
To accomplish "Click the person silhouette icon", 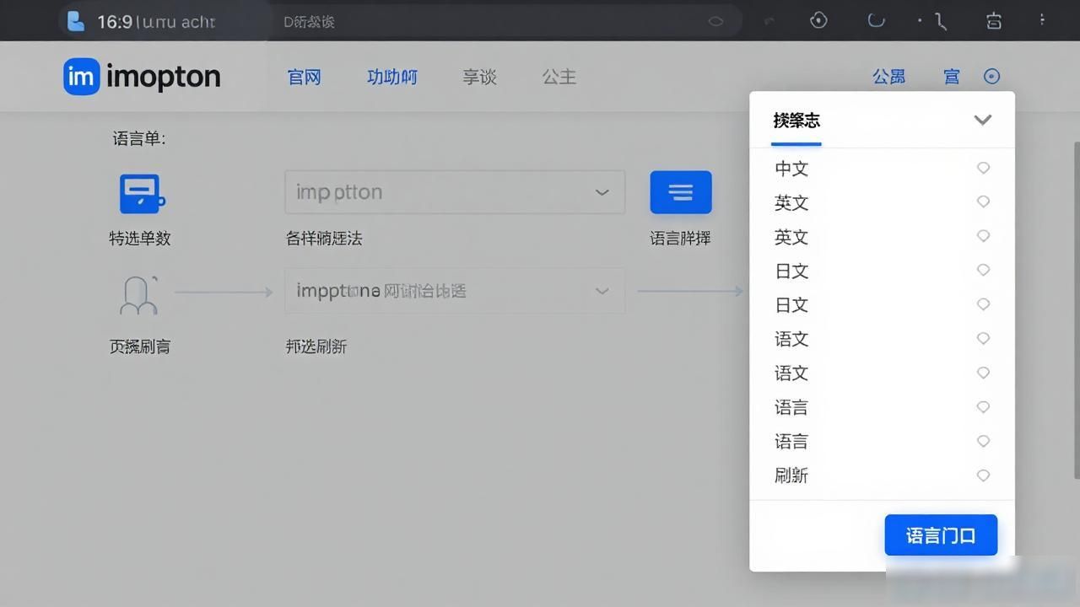I will 139,295.
